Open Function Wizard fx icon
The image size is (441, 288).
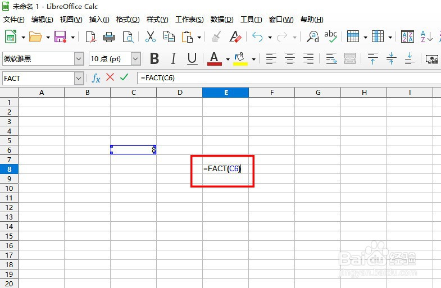tap(96, 78)
